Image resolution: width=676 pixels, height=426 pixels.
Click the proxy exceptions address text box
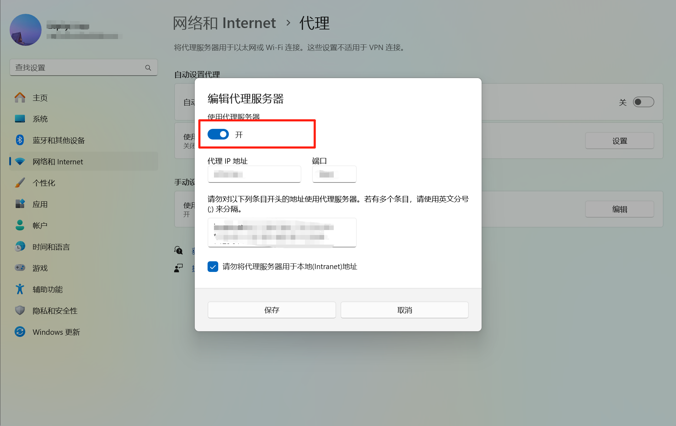[282, 233]
